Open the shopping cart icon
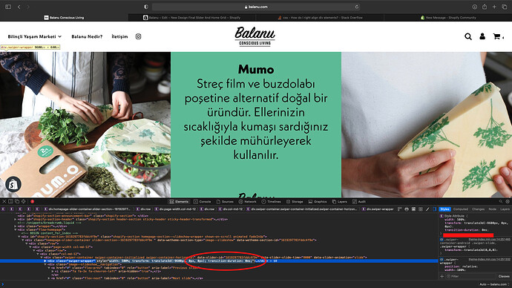The height and width of the screenshot is (288, 512). 496,36
